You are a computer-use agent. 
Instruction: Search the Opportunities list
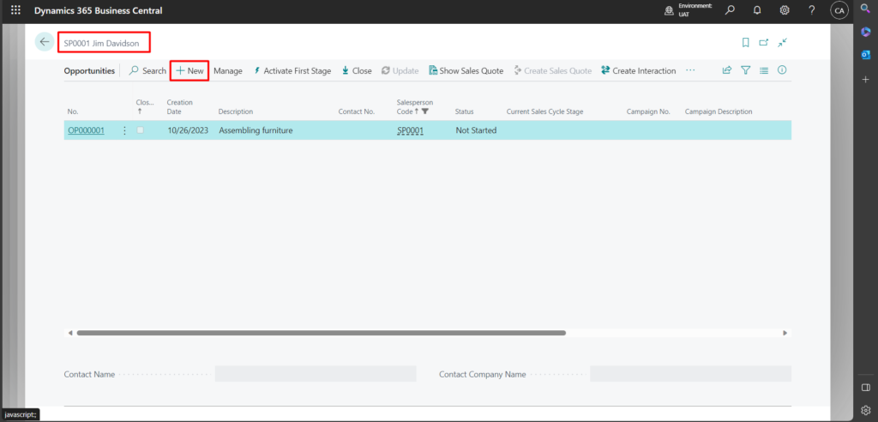tap(147, 71)
